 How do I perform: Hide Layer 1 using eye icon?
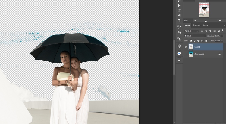click(186, 47)
